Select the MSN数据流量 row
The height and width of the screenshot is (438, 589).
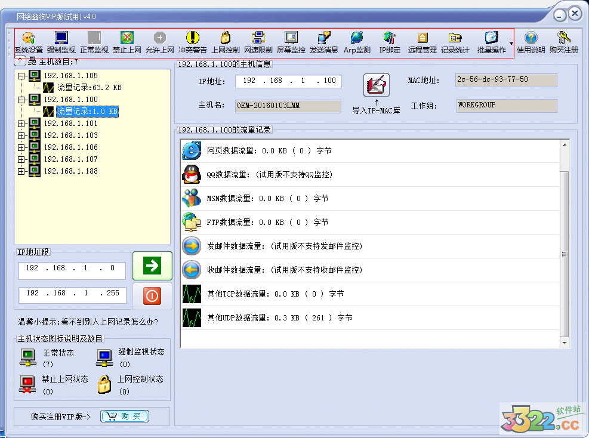pos(370,198)
